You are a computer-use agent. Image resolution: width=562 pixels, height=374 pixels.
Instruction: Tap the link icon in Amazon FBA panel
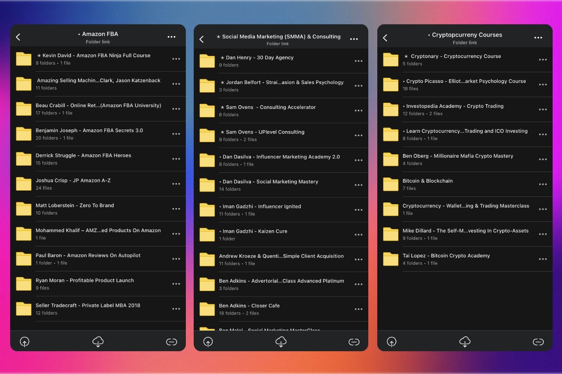click(x=172, y=342)
